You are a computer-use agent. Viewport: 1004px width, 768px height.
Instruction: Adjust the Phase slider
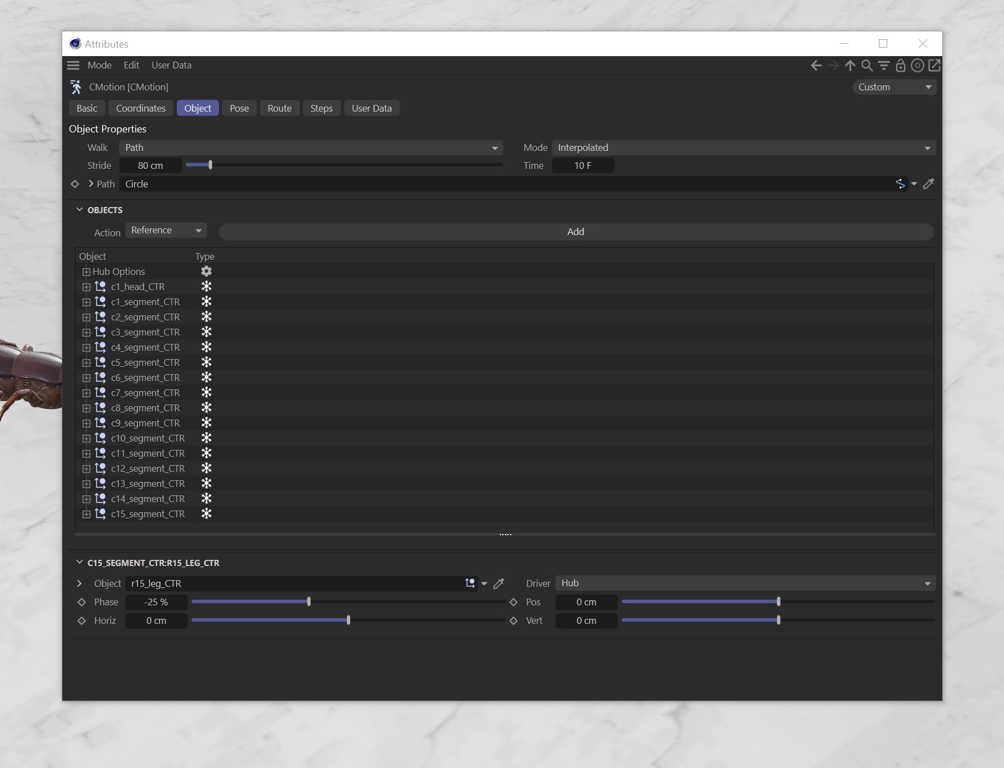[x=348, y=602]
